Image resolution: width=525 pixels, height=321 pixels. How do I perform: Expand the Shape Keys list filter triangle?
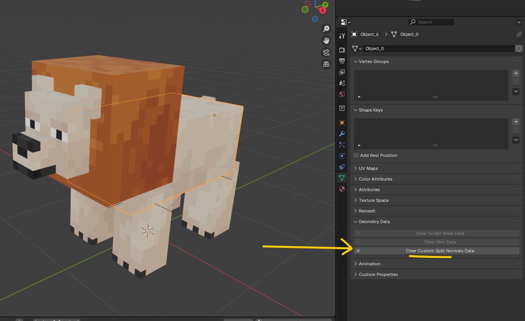[359, 145]
